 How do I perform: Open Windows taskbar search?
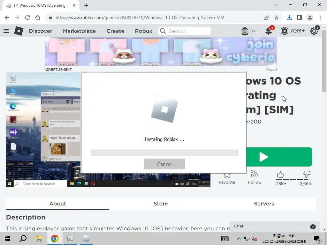point(23,239)
